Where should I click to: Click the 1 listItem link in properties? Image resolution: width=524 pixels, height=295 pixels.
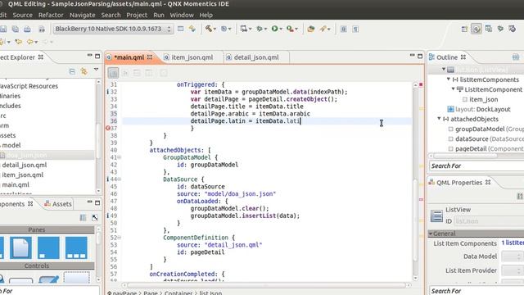tap(513, 243)
